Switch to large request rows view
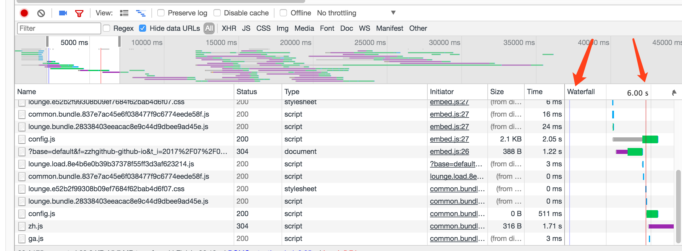Viewport: 682px width, 251px height. click(124, 13)
